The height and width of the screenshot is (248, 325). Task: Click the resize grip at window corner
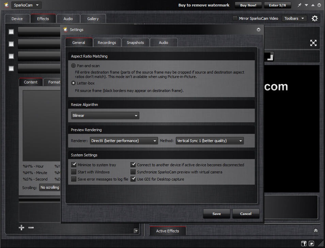(x=321, y=244)
